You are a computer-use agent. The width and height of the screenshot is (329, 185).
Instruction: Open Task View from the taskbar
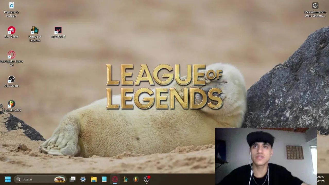73,179
